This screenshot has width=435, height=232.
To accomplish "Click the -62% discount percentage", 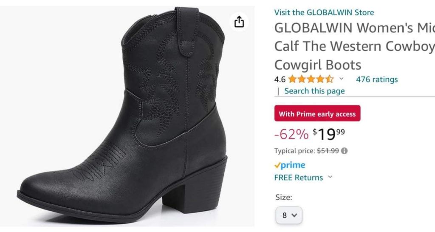I will [x=291, y=134].
